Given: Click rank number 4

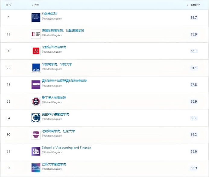Looking at the screenshot, I should coord(8,18).
